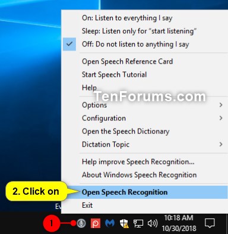Expand the Configuration submenu
228x234 pixels.
coord(144,118)
